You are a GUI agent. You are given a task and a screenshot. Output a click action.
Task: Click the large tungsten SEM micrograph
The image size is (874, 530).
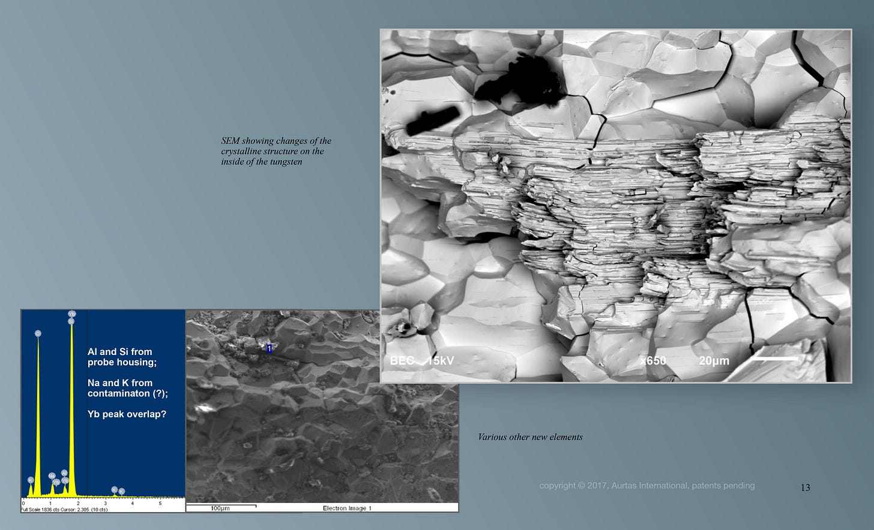[x=616, y=206]
